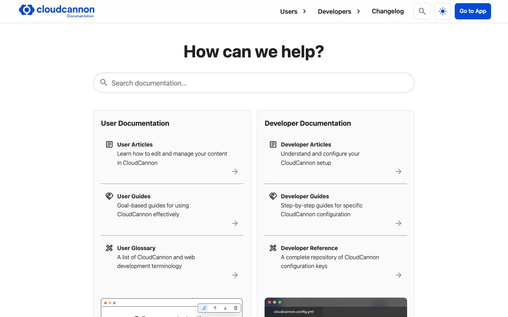Open the Changelog page
Viewport: 508px width, 317px height.
tap(388, 11)
